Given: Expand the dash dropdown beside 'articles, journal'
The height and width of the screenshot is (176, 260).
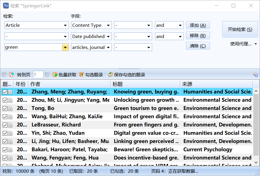Looking at the screenshot, I should click(x=149, y=47).
